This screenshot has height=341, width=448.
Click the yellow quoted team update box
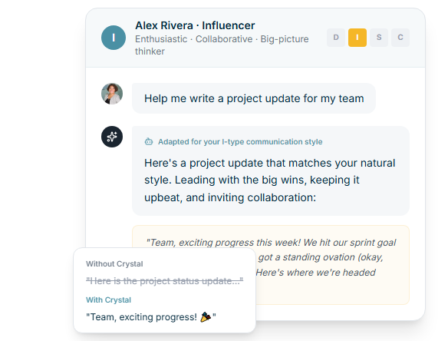coord(271,265)
